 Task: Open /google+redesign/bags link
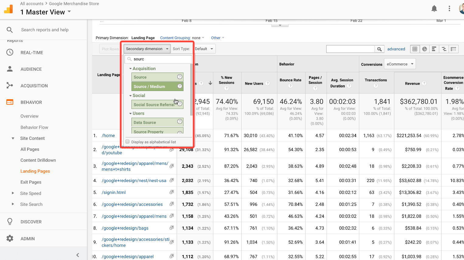point(125,228)
